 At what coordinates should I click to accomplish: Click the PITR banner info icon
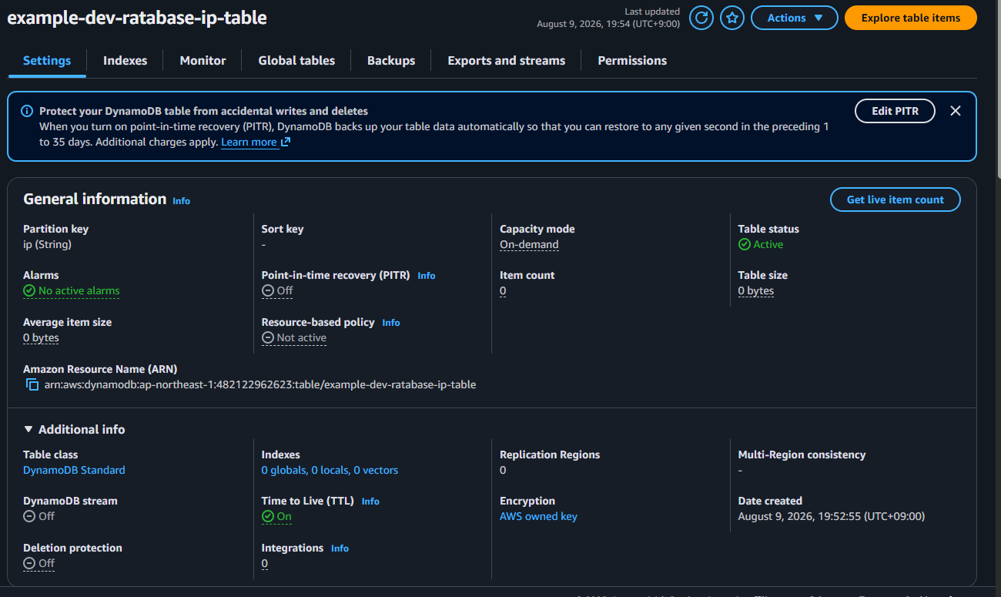pos(27,111)
